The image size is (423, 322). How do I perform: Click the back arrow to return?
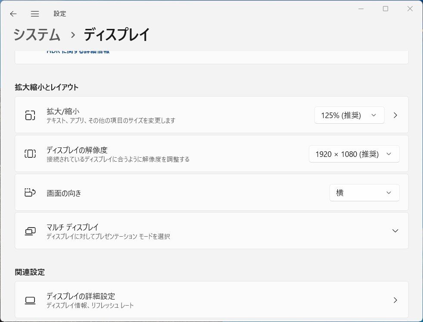(x=13, y=13)
